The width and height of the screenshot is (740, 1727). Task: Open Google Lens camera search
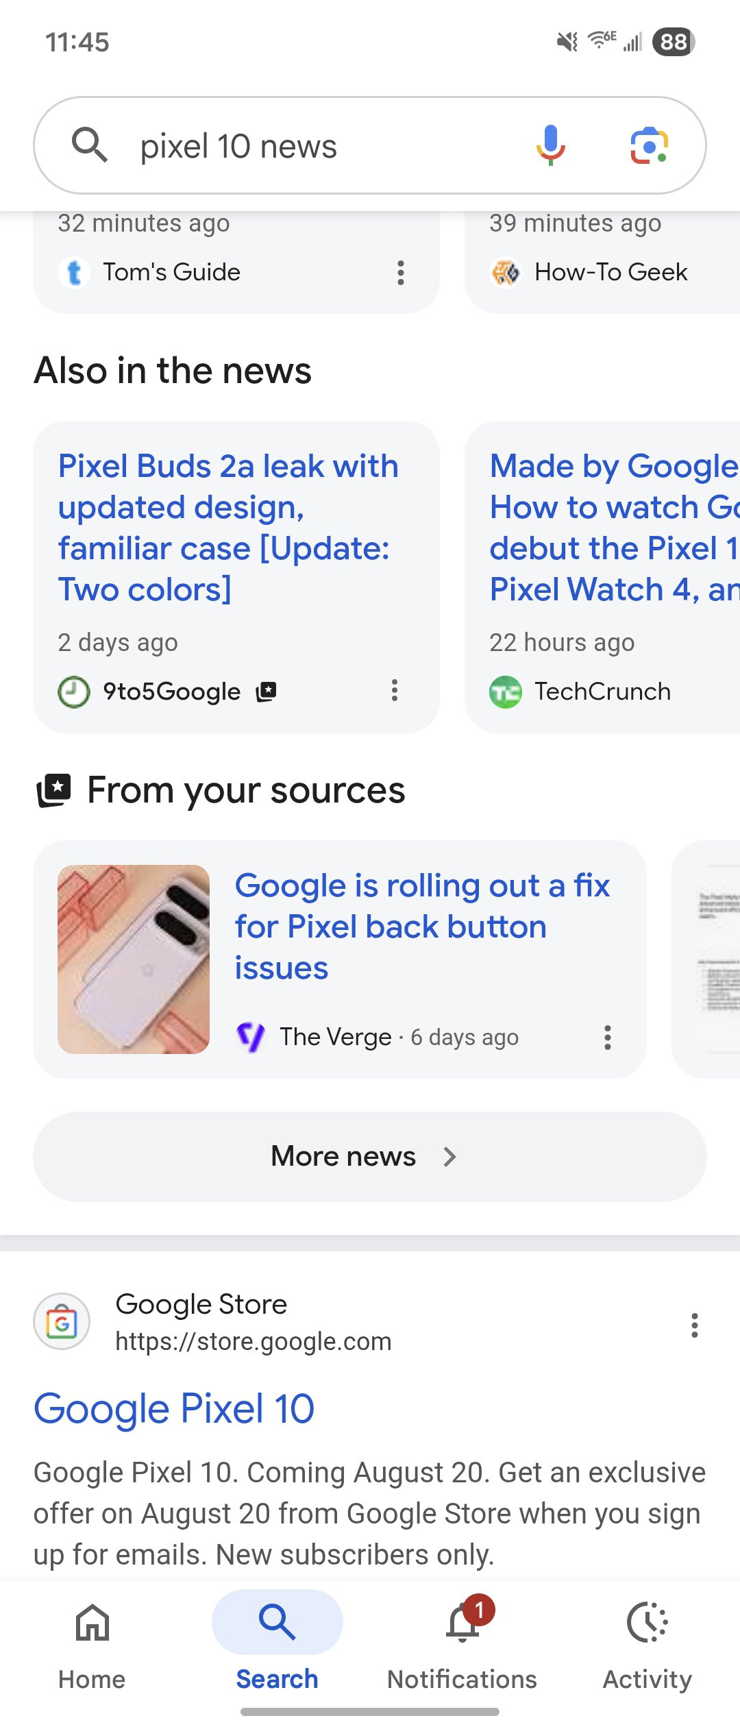coord(649,145)
